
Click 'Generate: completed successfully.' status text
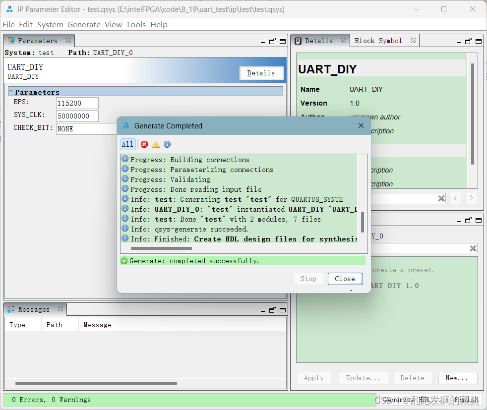pyautogui.click(x=194, y=261)
